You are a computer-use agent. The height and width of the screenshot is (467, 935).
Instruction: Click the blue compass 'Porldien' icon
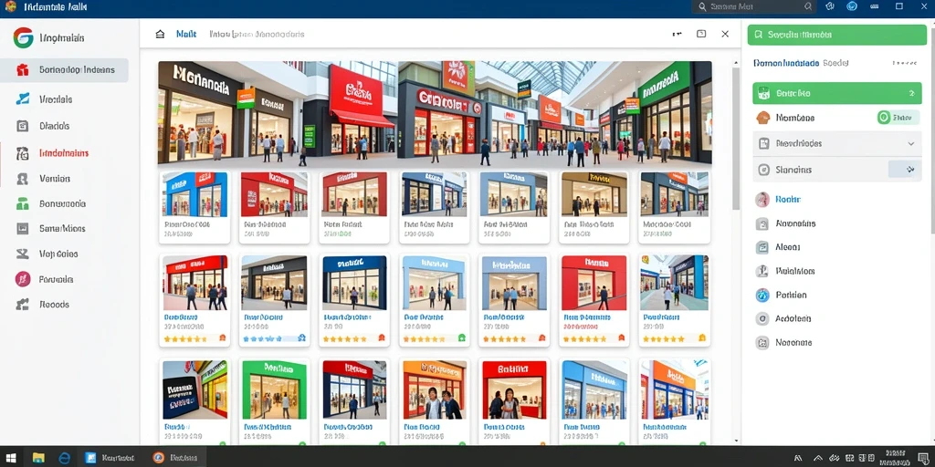(x=762, y=295)
